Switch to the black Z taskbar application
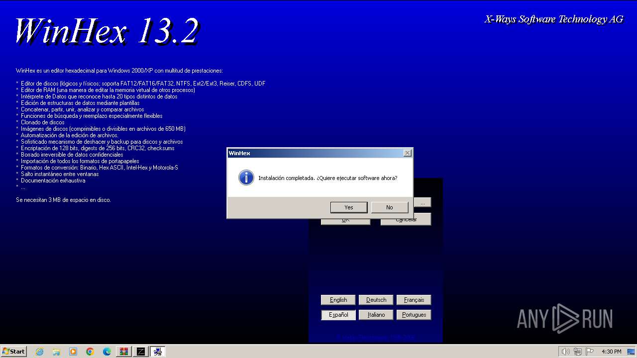The width and height of the screenshot is (637, 358). (x=141, y=352)
